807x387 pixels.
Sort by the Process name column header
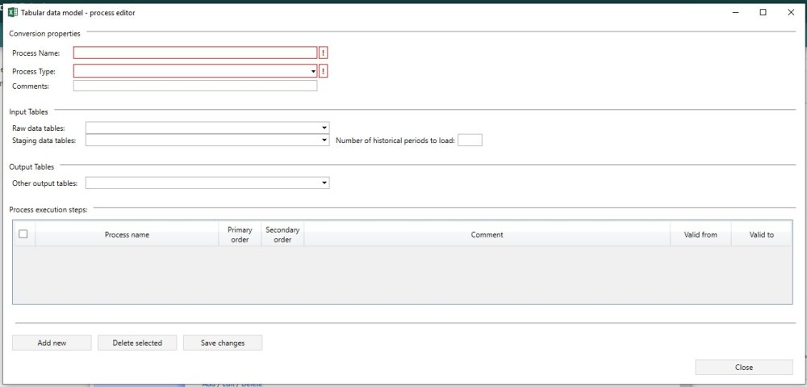pos(127,235)
